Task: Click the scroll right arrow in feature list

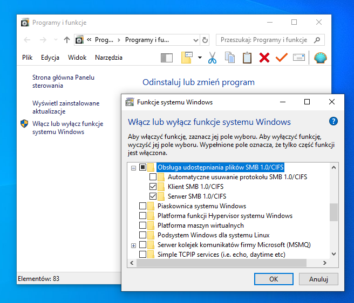Action: coord(325,263)
